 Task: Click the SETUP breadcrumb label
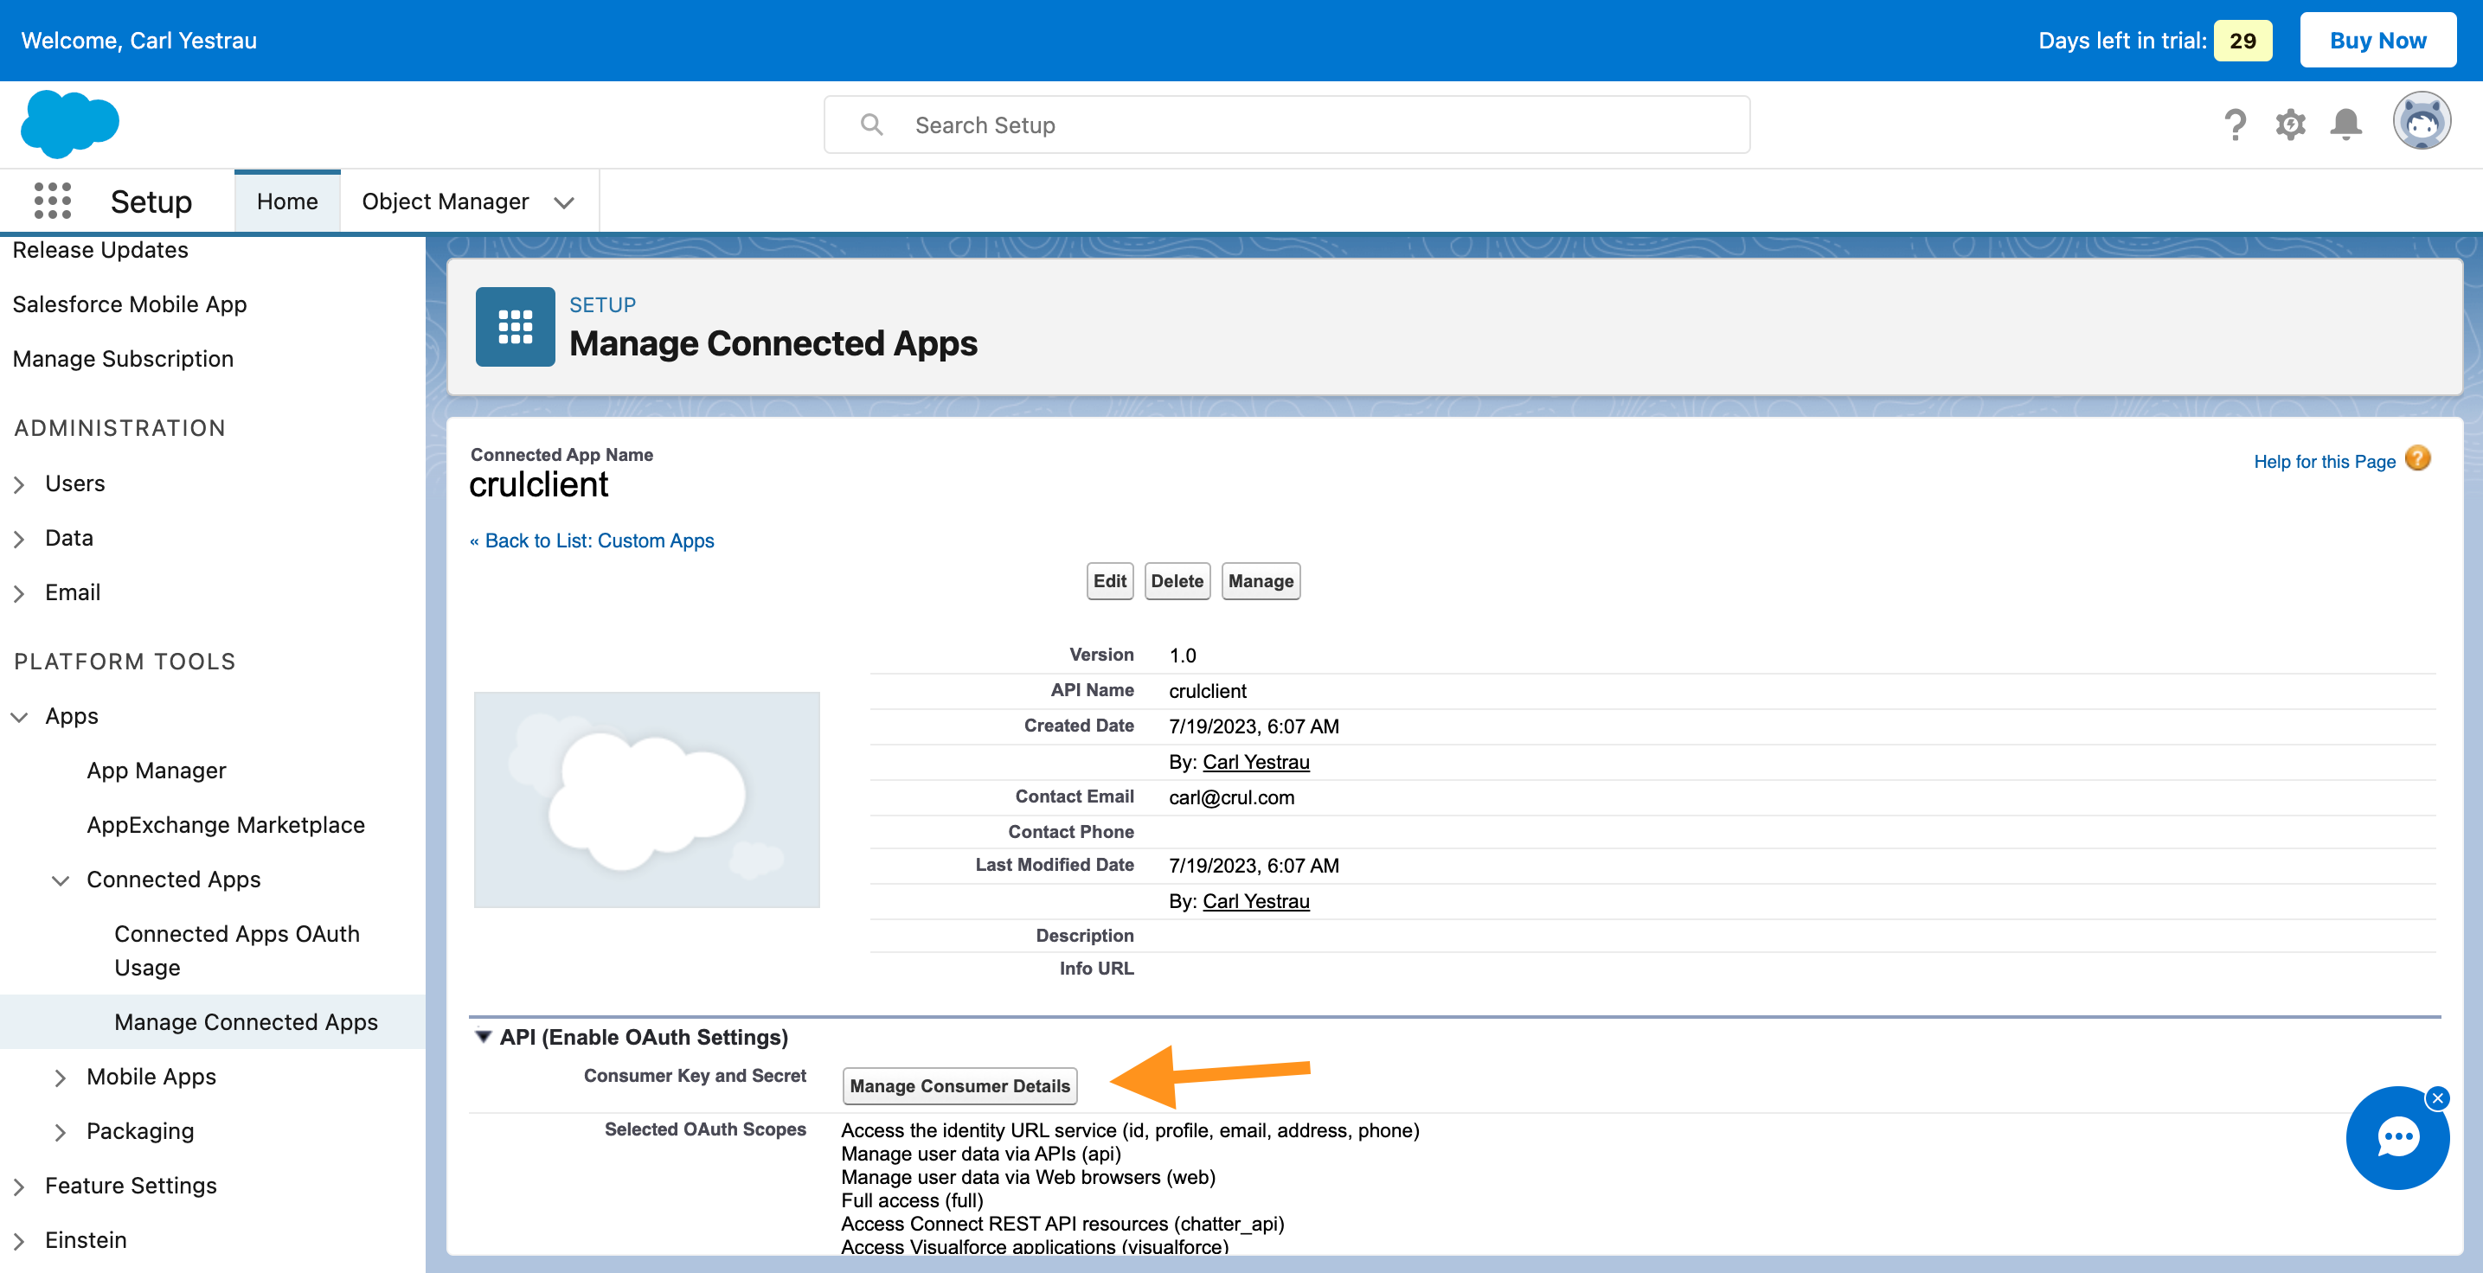[602, 304]
